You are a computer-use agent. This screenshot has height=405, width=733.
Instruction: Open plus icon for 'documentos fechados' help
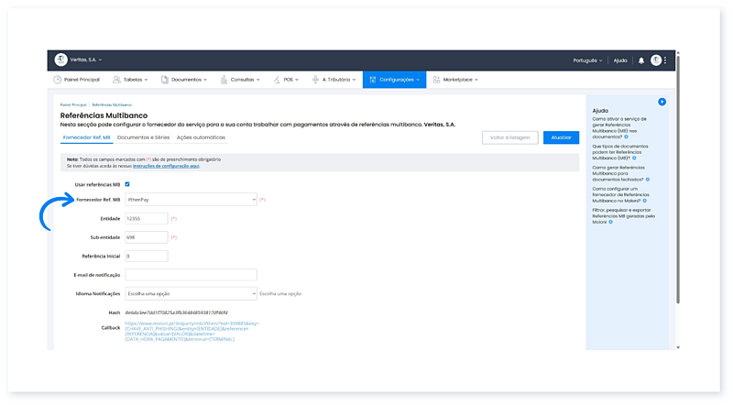(x=648, y=179)
